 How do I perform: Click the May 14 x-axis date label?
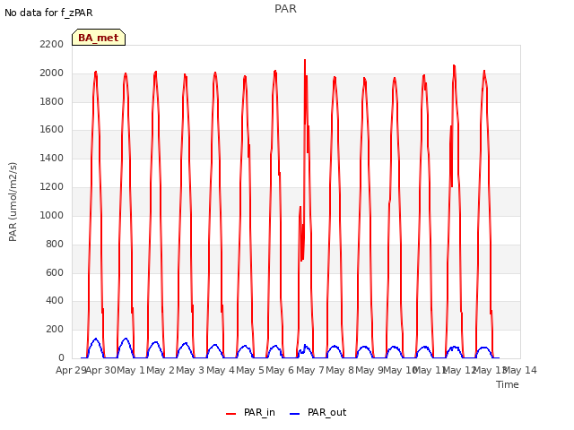click(x=520, y=370)
